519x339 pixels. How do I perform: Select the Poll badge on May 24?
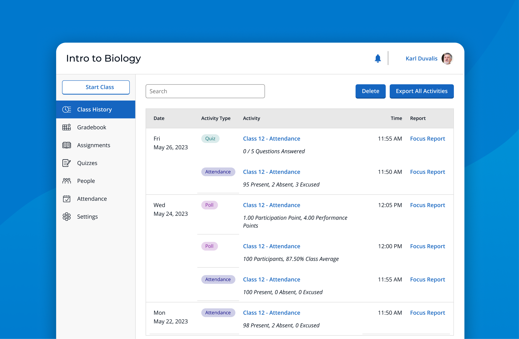point(209,205)
